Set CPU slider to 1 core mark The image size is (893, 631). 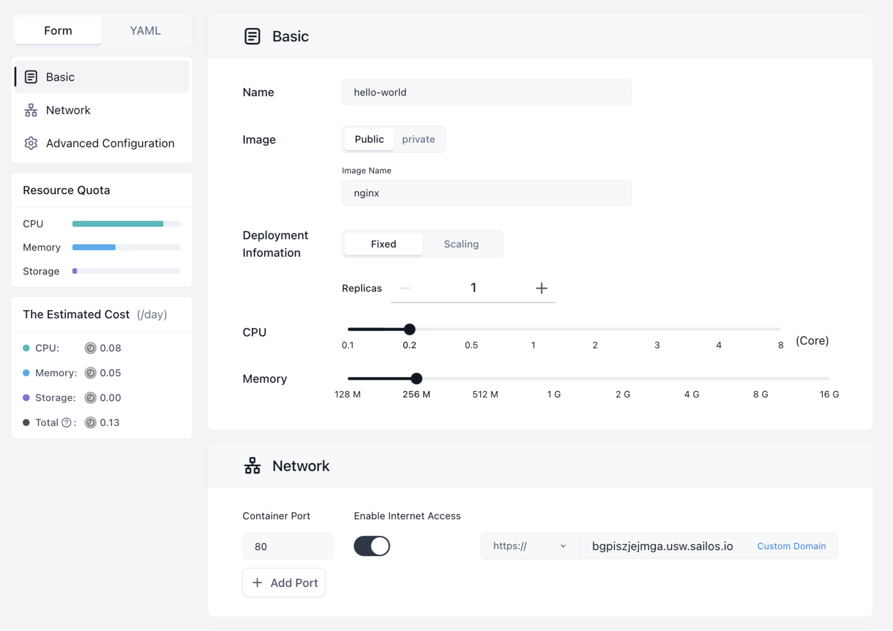[533, 329]
